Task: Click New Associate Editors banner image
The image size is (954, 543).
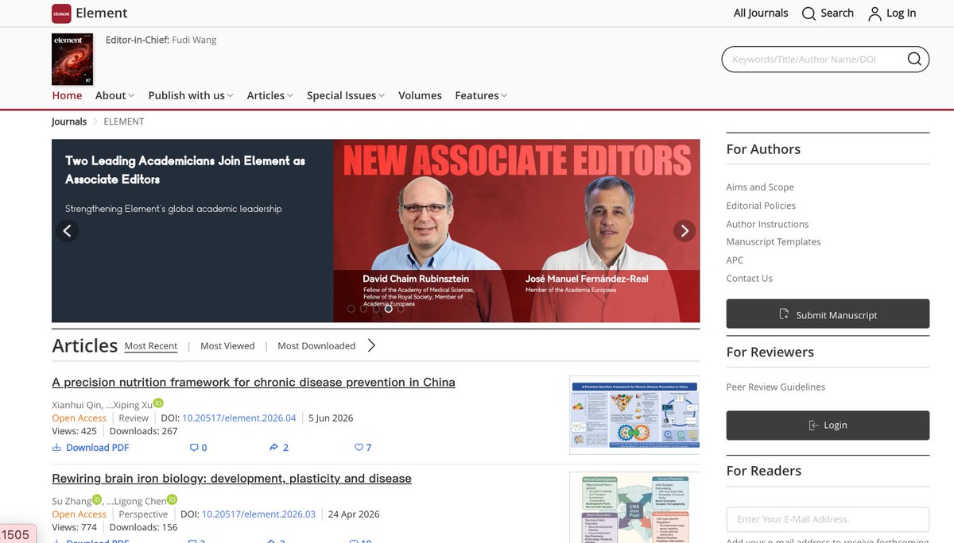Action: pos(517,231)
